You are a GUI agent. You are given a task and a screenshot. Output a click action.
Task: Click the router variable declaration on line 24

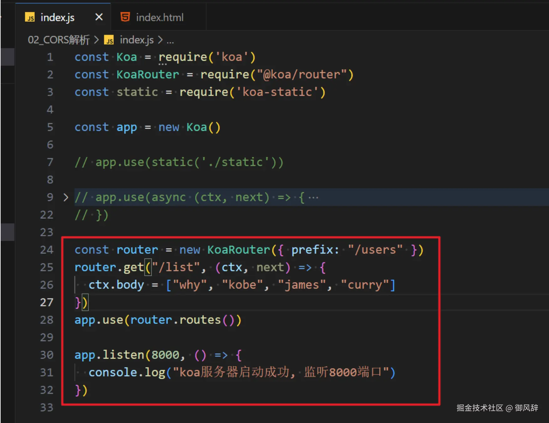(x=137, y=250)
